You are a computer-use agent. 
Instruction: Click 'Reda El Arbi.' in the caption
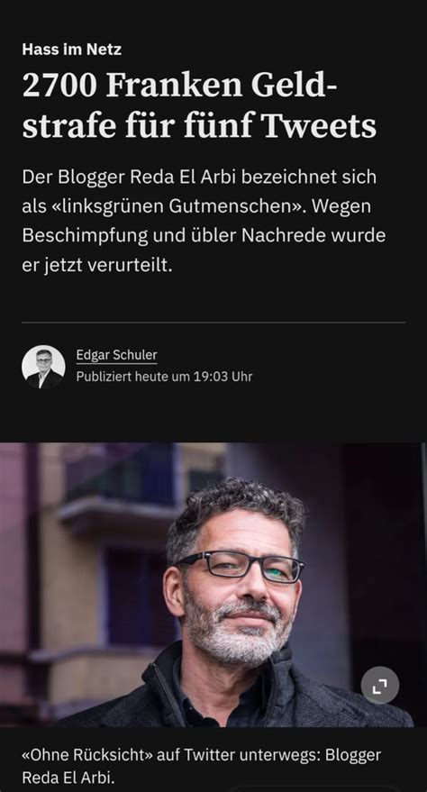[x=68, y=778]
